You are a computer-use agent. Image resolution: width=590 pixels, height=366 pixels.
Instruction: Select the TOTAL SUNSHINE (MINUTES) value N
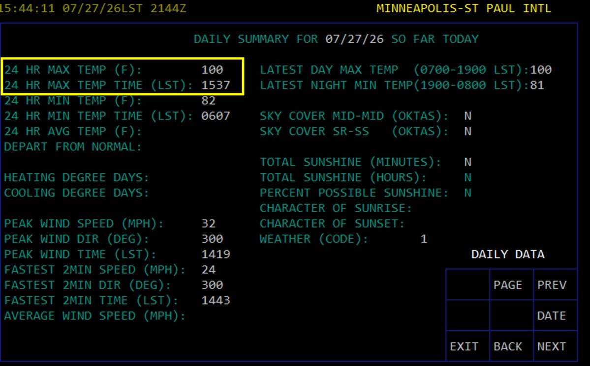pyautogui.click(x=467, y=162)
